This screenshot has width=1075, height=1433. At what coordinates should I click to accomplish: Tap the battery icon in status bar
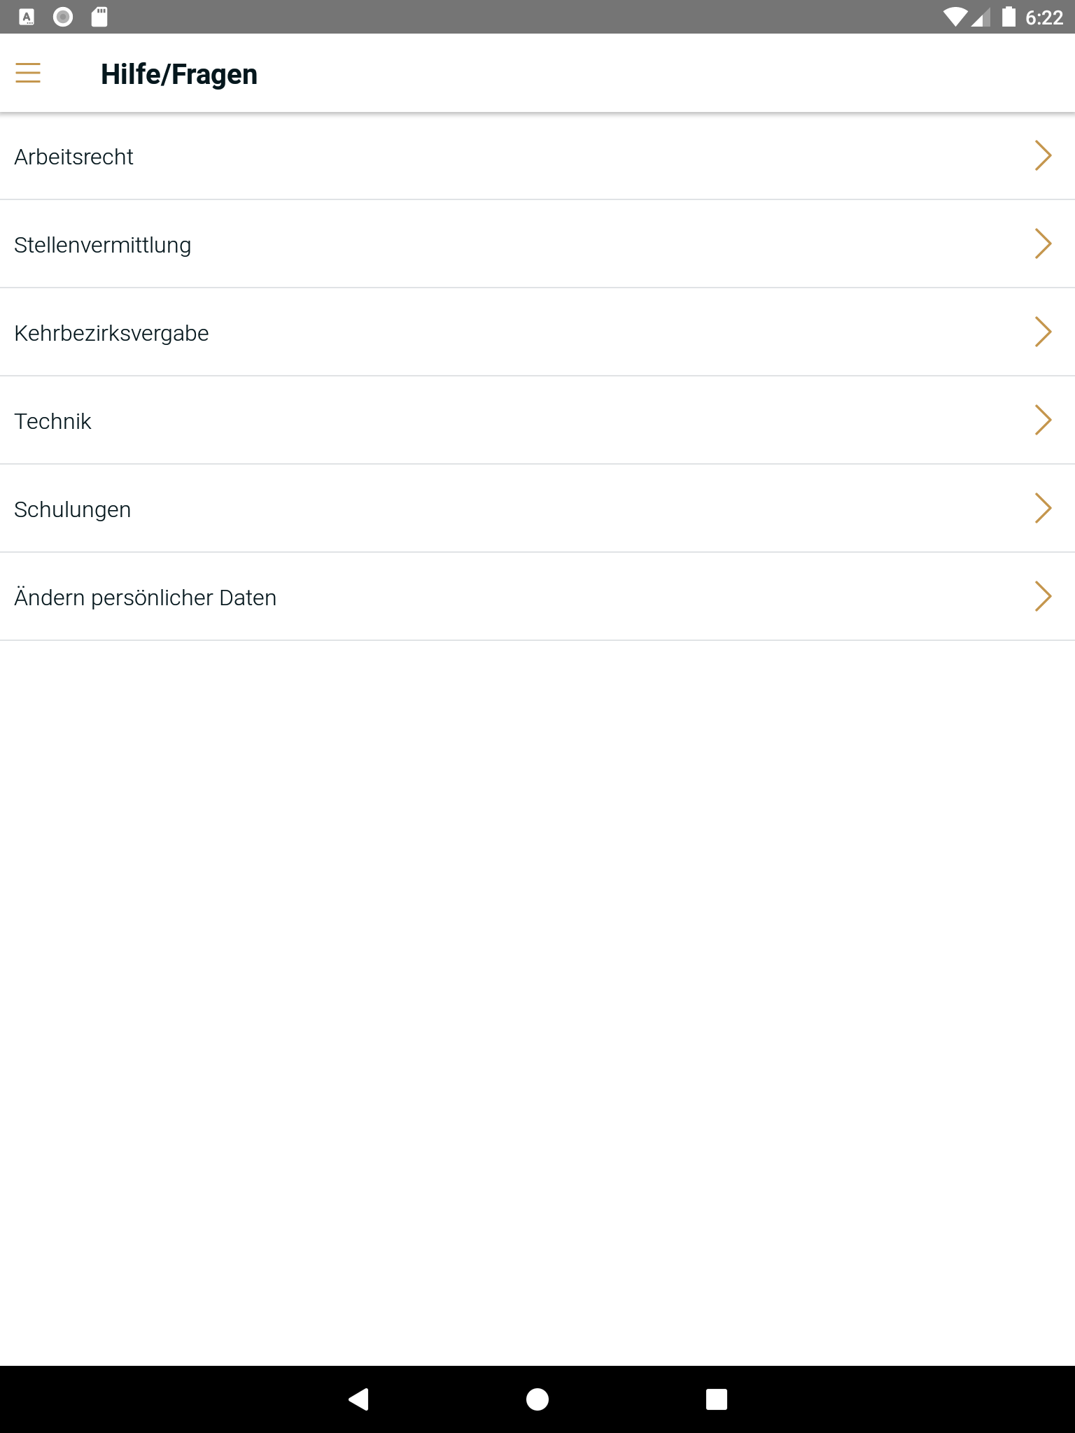[1009, 17]
